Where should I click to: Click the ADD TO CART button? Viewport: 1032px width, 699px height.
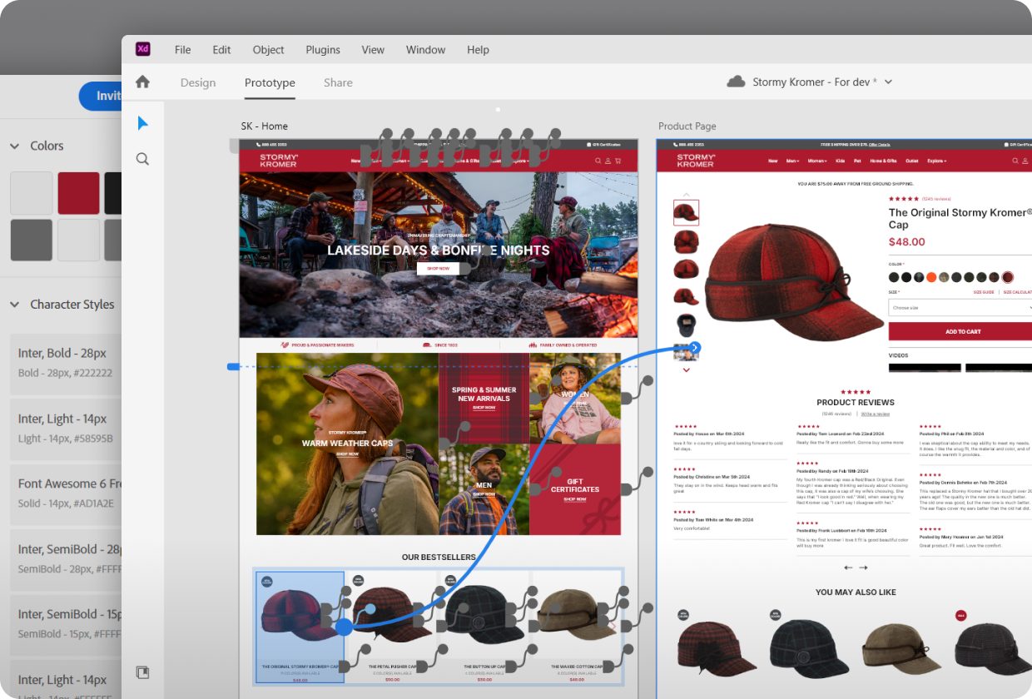click(960, 331)
